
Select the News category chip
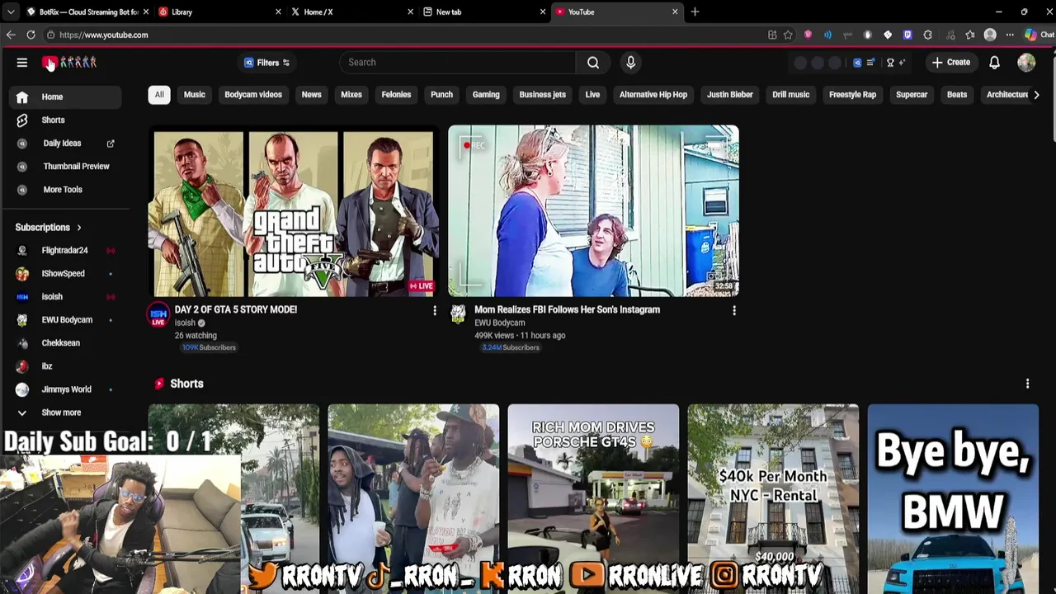[x=311, y=95]
